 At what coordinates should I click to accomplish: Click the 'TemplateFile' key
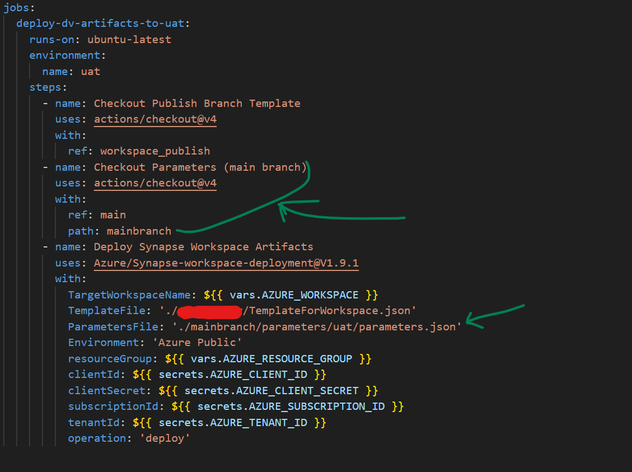[x=106, y=311]
